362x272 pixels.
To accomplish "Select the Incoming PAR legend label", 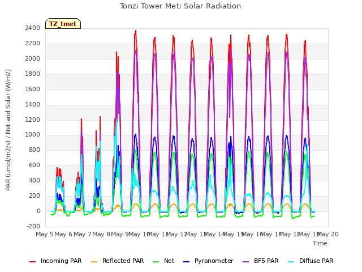I will click(x=61, y=261).
